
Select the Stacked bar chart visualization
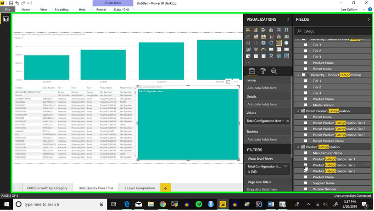point(248,30)
